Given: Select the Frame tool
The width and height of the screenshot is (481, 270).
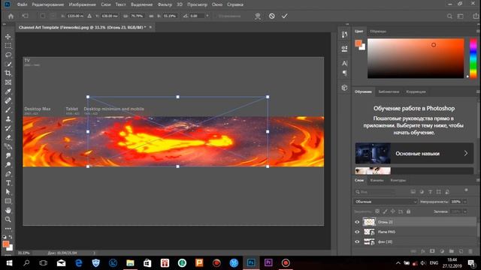Looking at the screenshot, I should pyautogui.click(x=8, y=82).
